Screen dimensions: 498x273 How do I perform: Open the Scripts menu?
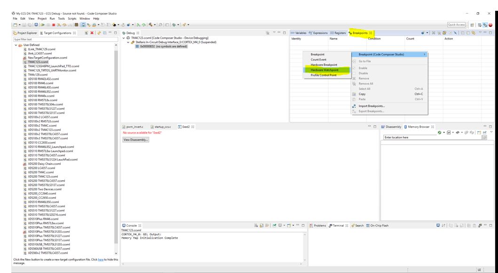click(72, 19)
